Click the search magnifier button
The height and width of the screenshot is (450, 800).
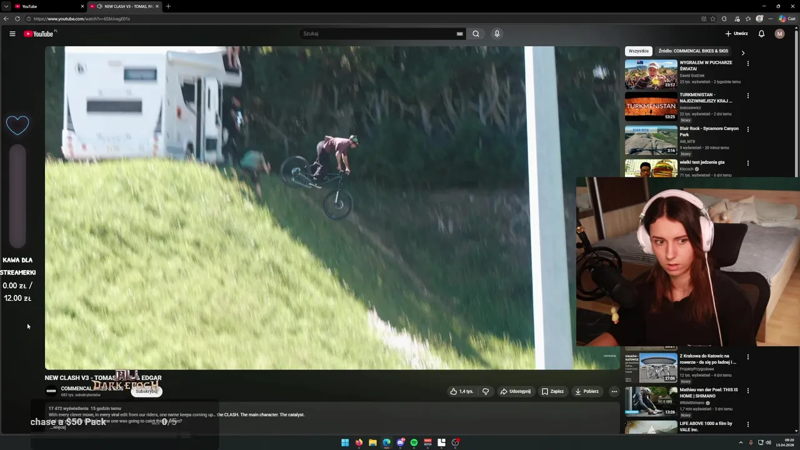tap(476, 34)
